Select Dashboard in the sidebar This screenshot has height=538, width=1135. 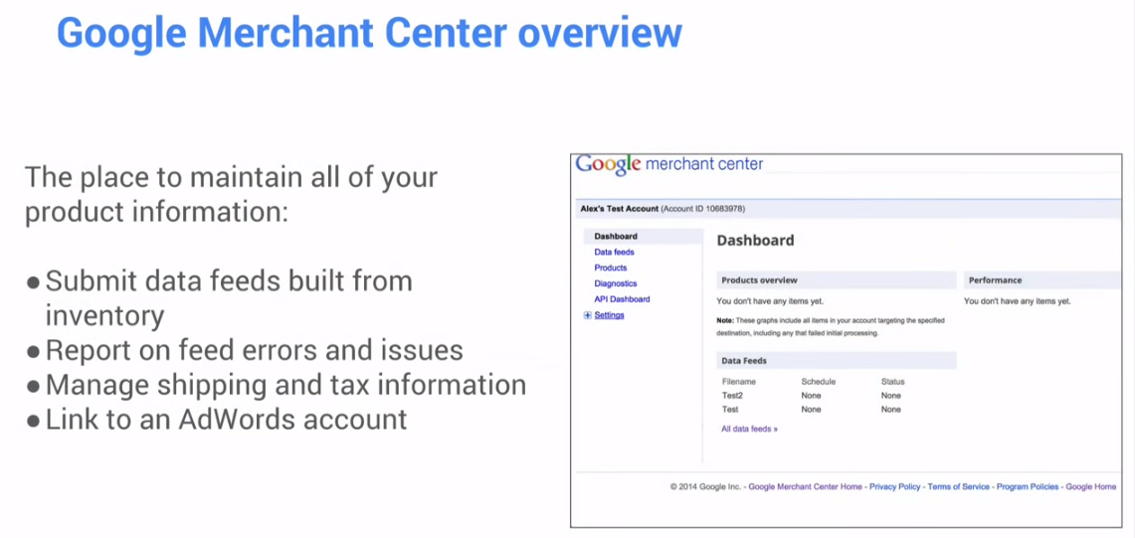pyautogui.click(x=616, y=236)
